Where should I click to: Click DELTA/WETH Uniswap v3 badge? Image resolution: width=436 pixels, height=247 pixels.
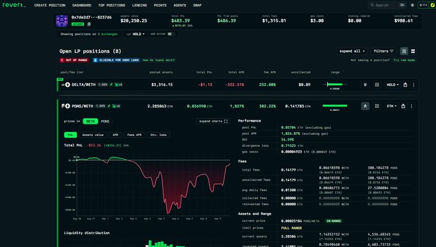click(119, 85)
